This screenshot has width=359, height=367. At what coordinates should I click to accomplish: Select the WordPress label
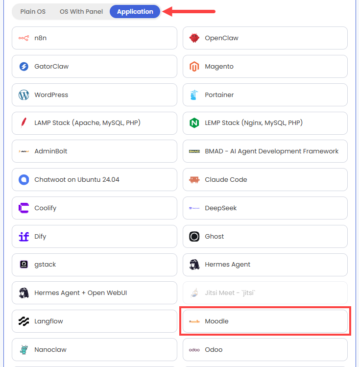pos(51,95)
